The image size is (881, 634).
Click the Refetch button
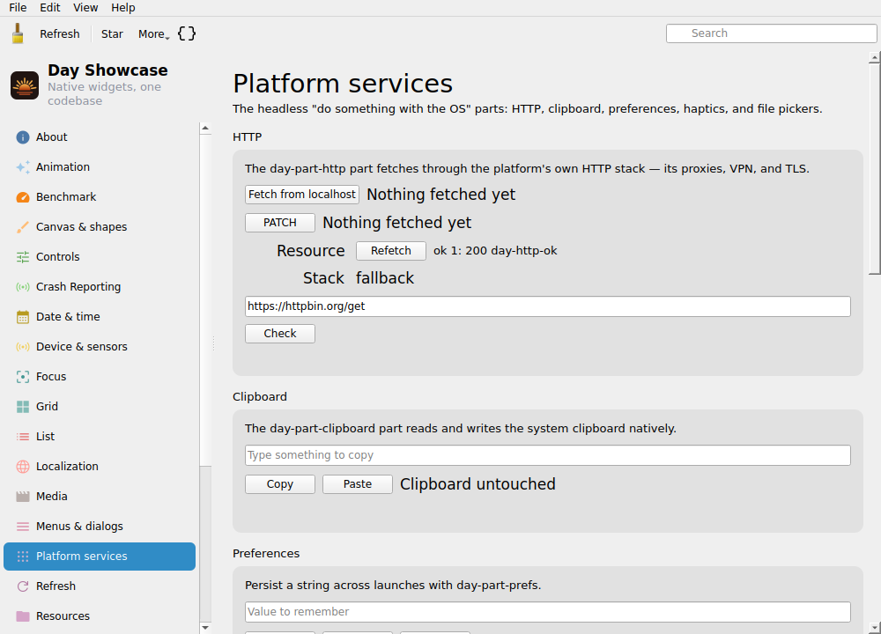(x=390, y=250)
